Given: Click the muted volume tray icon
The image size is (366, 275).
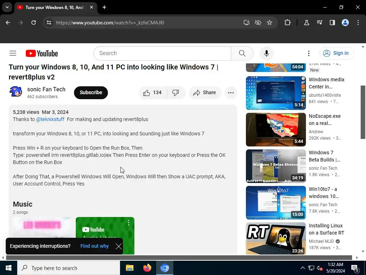Looking at the screenshot, I should point(320,268).
